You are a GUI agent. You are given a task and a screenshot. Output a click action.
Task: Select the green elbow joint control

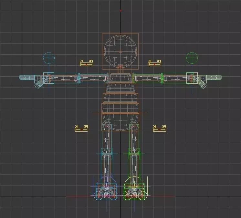tap(162, 78)
